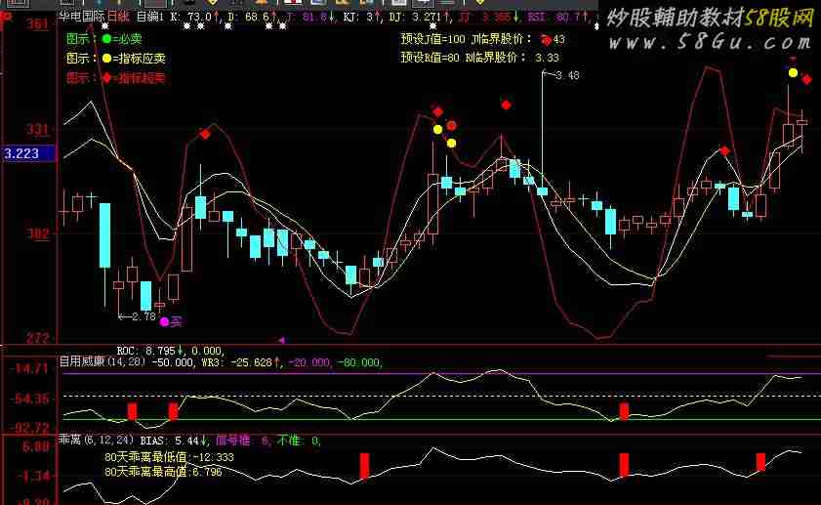The image size is (821, 505).
Task: Click the 80天乖离最低值 -12.333 line
Action: click(169, 457)
